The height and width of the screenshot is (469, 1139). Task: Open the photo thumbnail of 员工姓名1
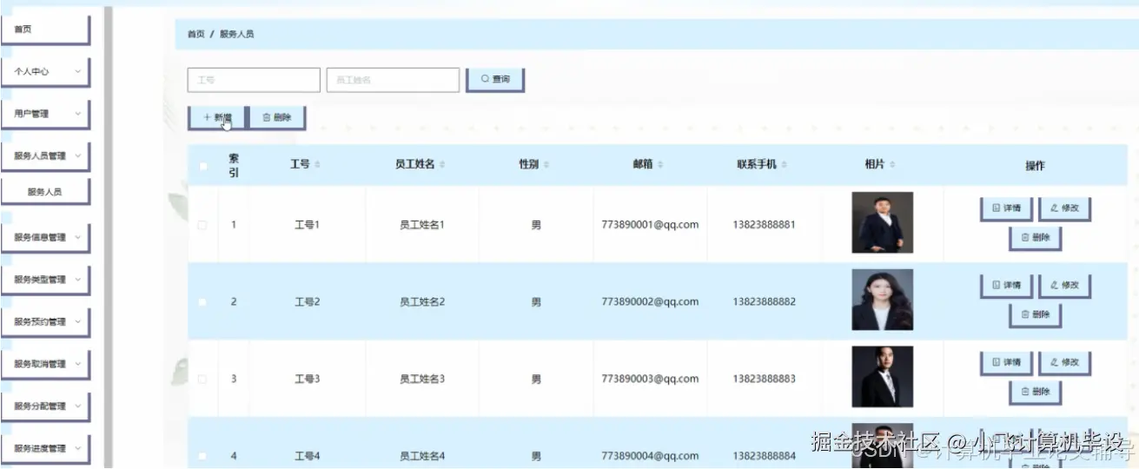click(x=882, y=222)
